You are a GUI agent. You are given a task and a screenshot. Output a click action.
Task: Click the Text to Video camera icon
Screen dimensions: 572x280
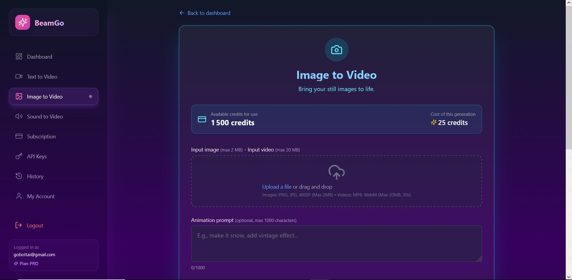19,76
